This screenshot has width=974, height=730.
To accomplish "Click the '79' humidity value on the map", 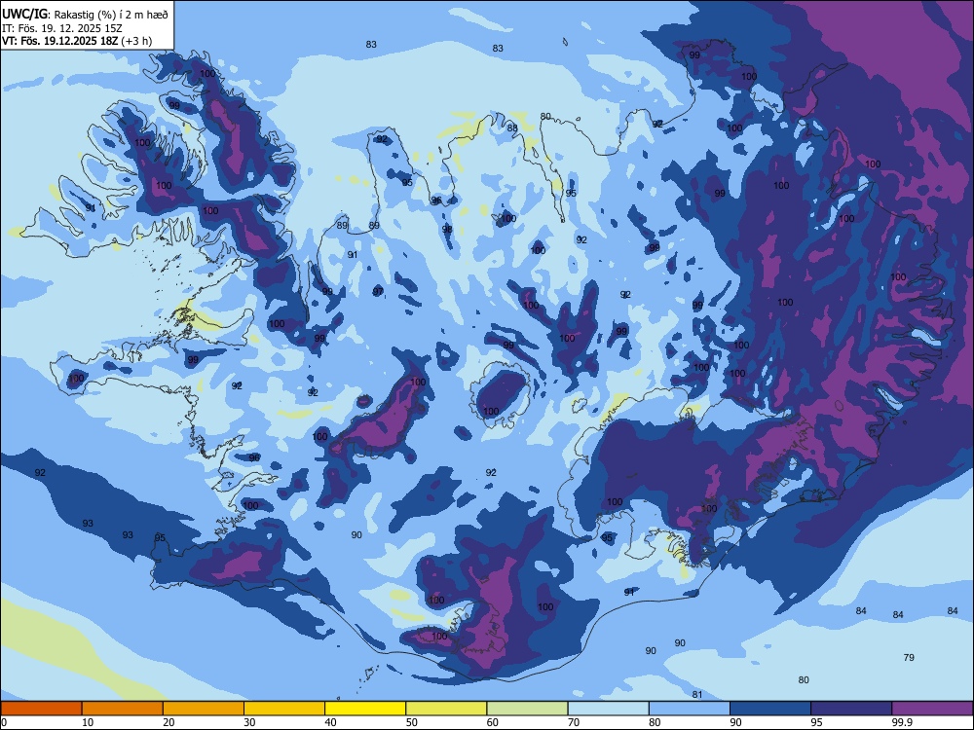I will [x=909, y=657].
